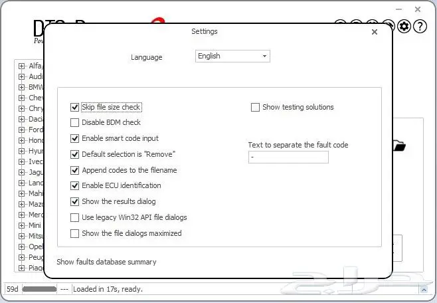The width and height of the screenshot is (437, 303).
Task: Open the Language dropdown
Action: (232, 56)
